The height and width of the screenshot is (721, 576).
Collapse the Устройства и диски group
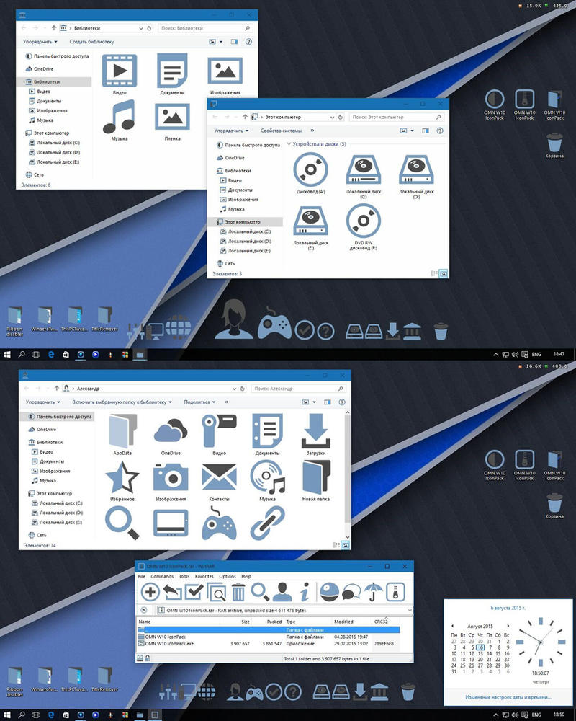coord(289,145)
